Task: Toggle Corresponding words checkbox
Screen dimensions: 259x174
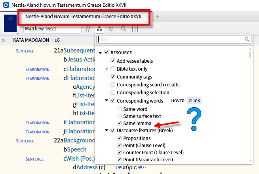Action: pos(113,101)
